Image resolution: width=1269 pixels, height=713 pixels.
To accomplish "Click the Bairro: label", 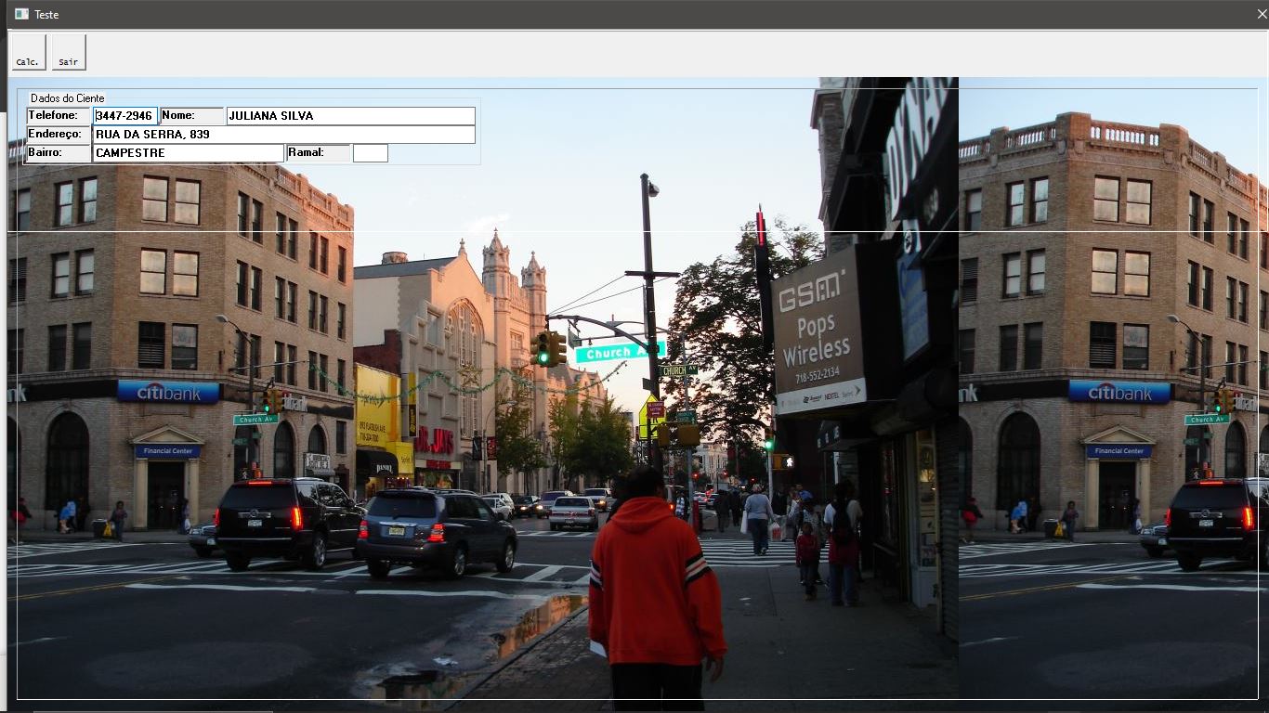I will coord(59,153).
